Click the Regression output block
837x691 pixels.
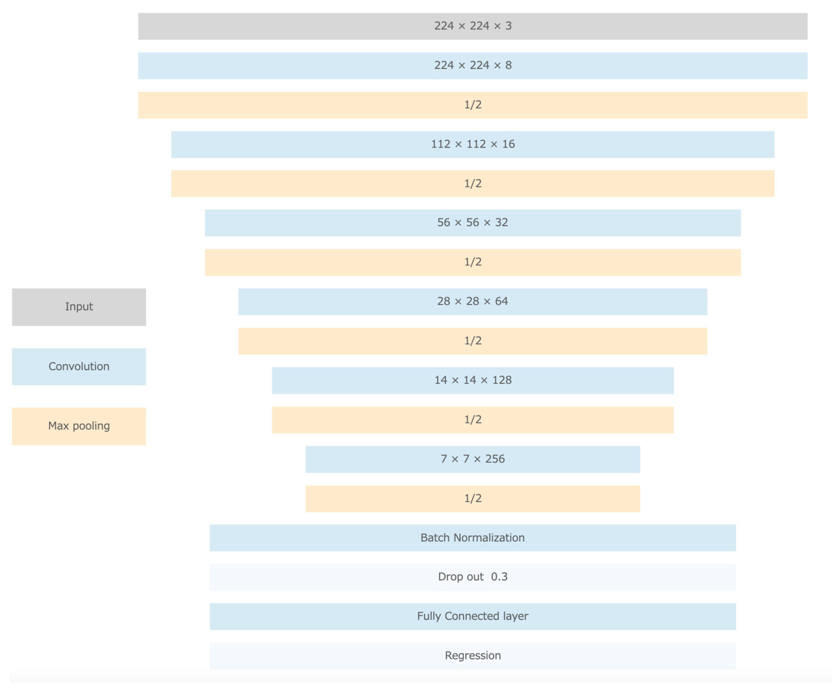point(472,656)
